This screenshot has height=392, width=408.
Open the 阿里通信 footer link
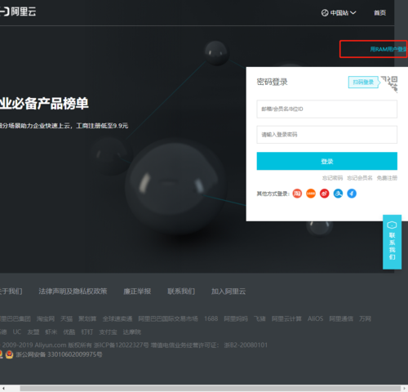point(341,318)
